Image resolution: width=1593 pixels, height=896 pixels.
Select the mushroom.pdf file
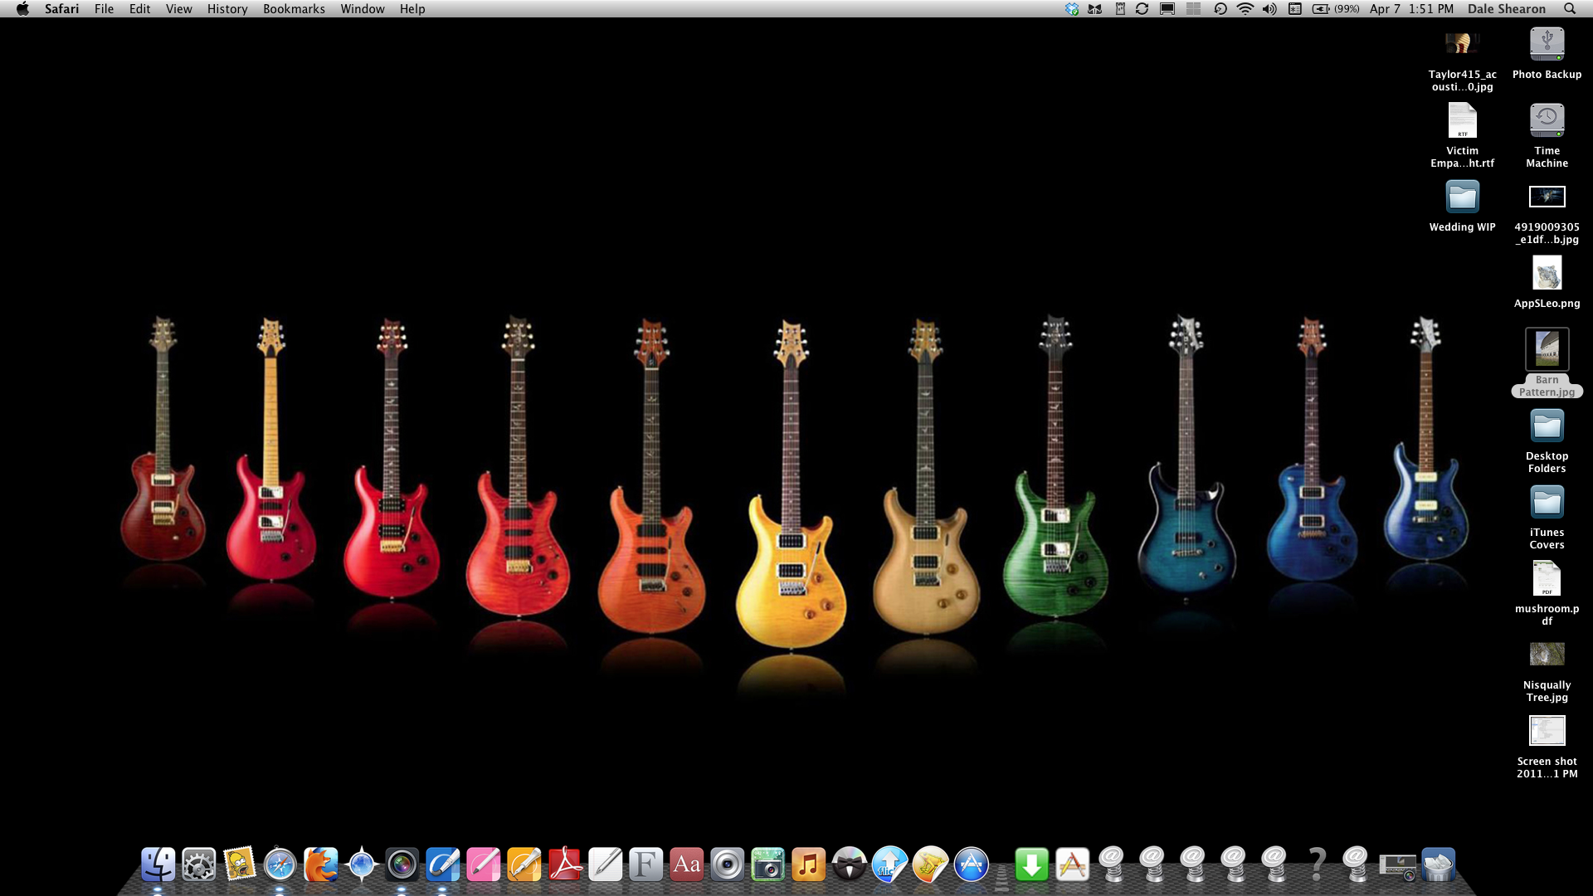tap(1547, 593)
